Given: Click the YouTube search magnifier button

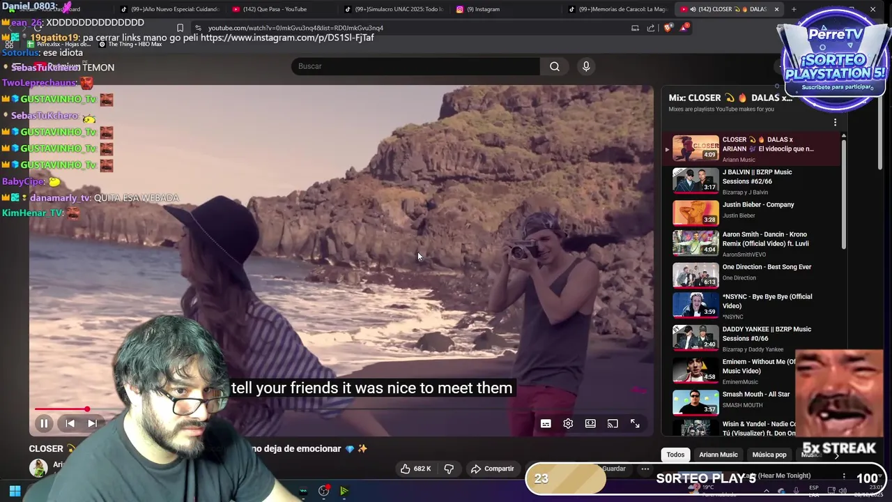Looking at the screenshot, I should pyautogui.click(x=555, y=66).
